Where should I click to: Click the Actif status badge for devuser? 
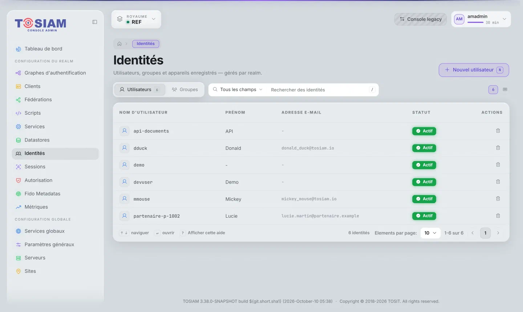424,182
